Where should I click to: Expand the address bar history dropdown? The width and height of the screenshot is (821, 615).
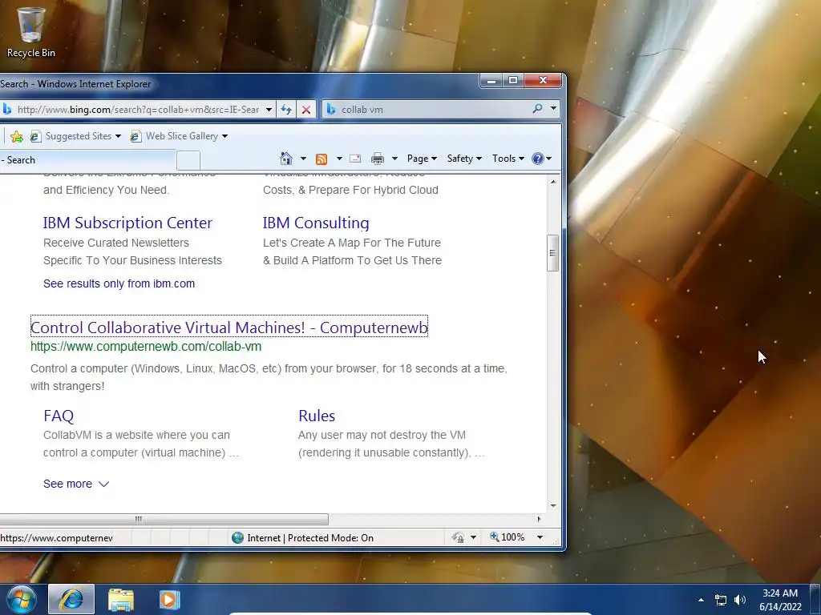coord(269,109)
